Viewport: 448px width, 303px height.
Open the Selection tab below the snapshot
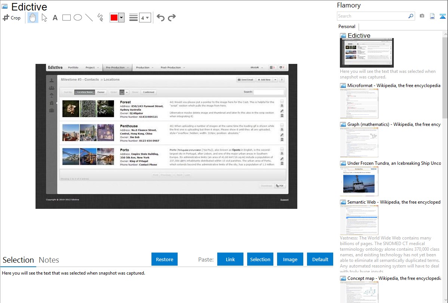pyautogui.click(x=18, y=260)
